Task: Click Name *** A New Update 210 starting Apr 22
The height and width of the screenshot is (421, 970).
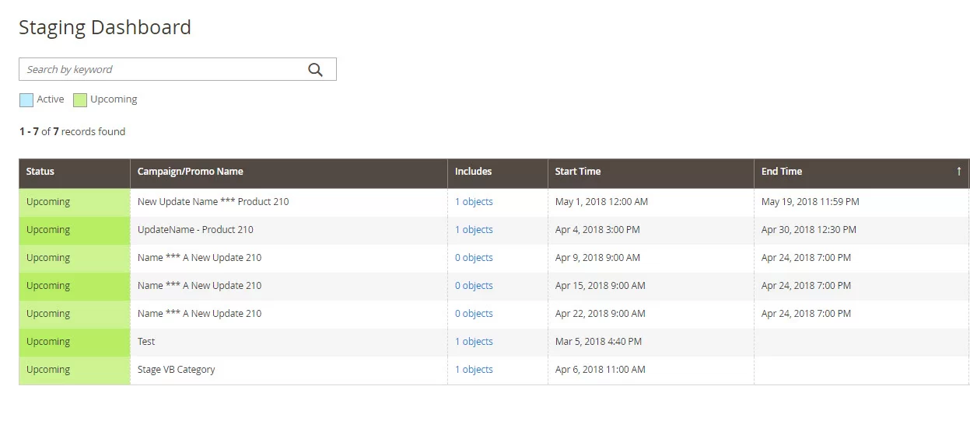Action: coord(200,314)
